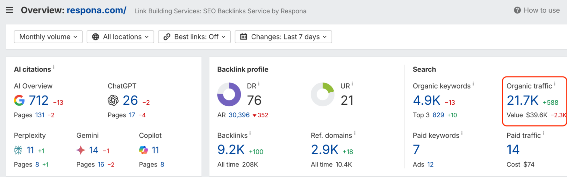Open the AI Overview 712 citations value

point(39,100)
